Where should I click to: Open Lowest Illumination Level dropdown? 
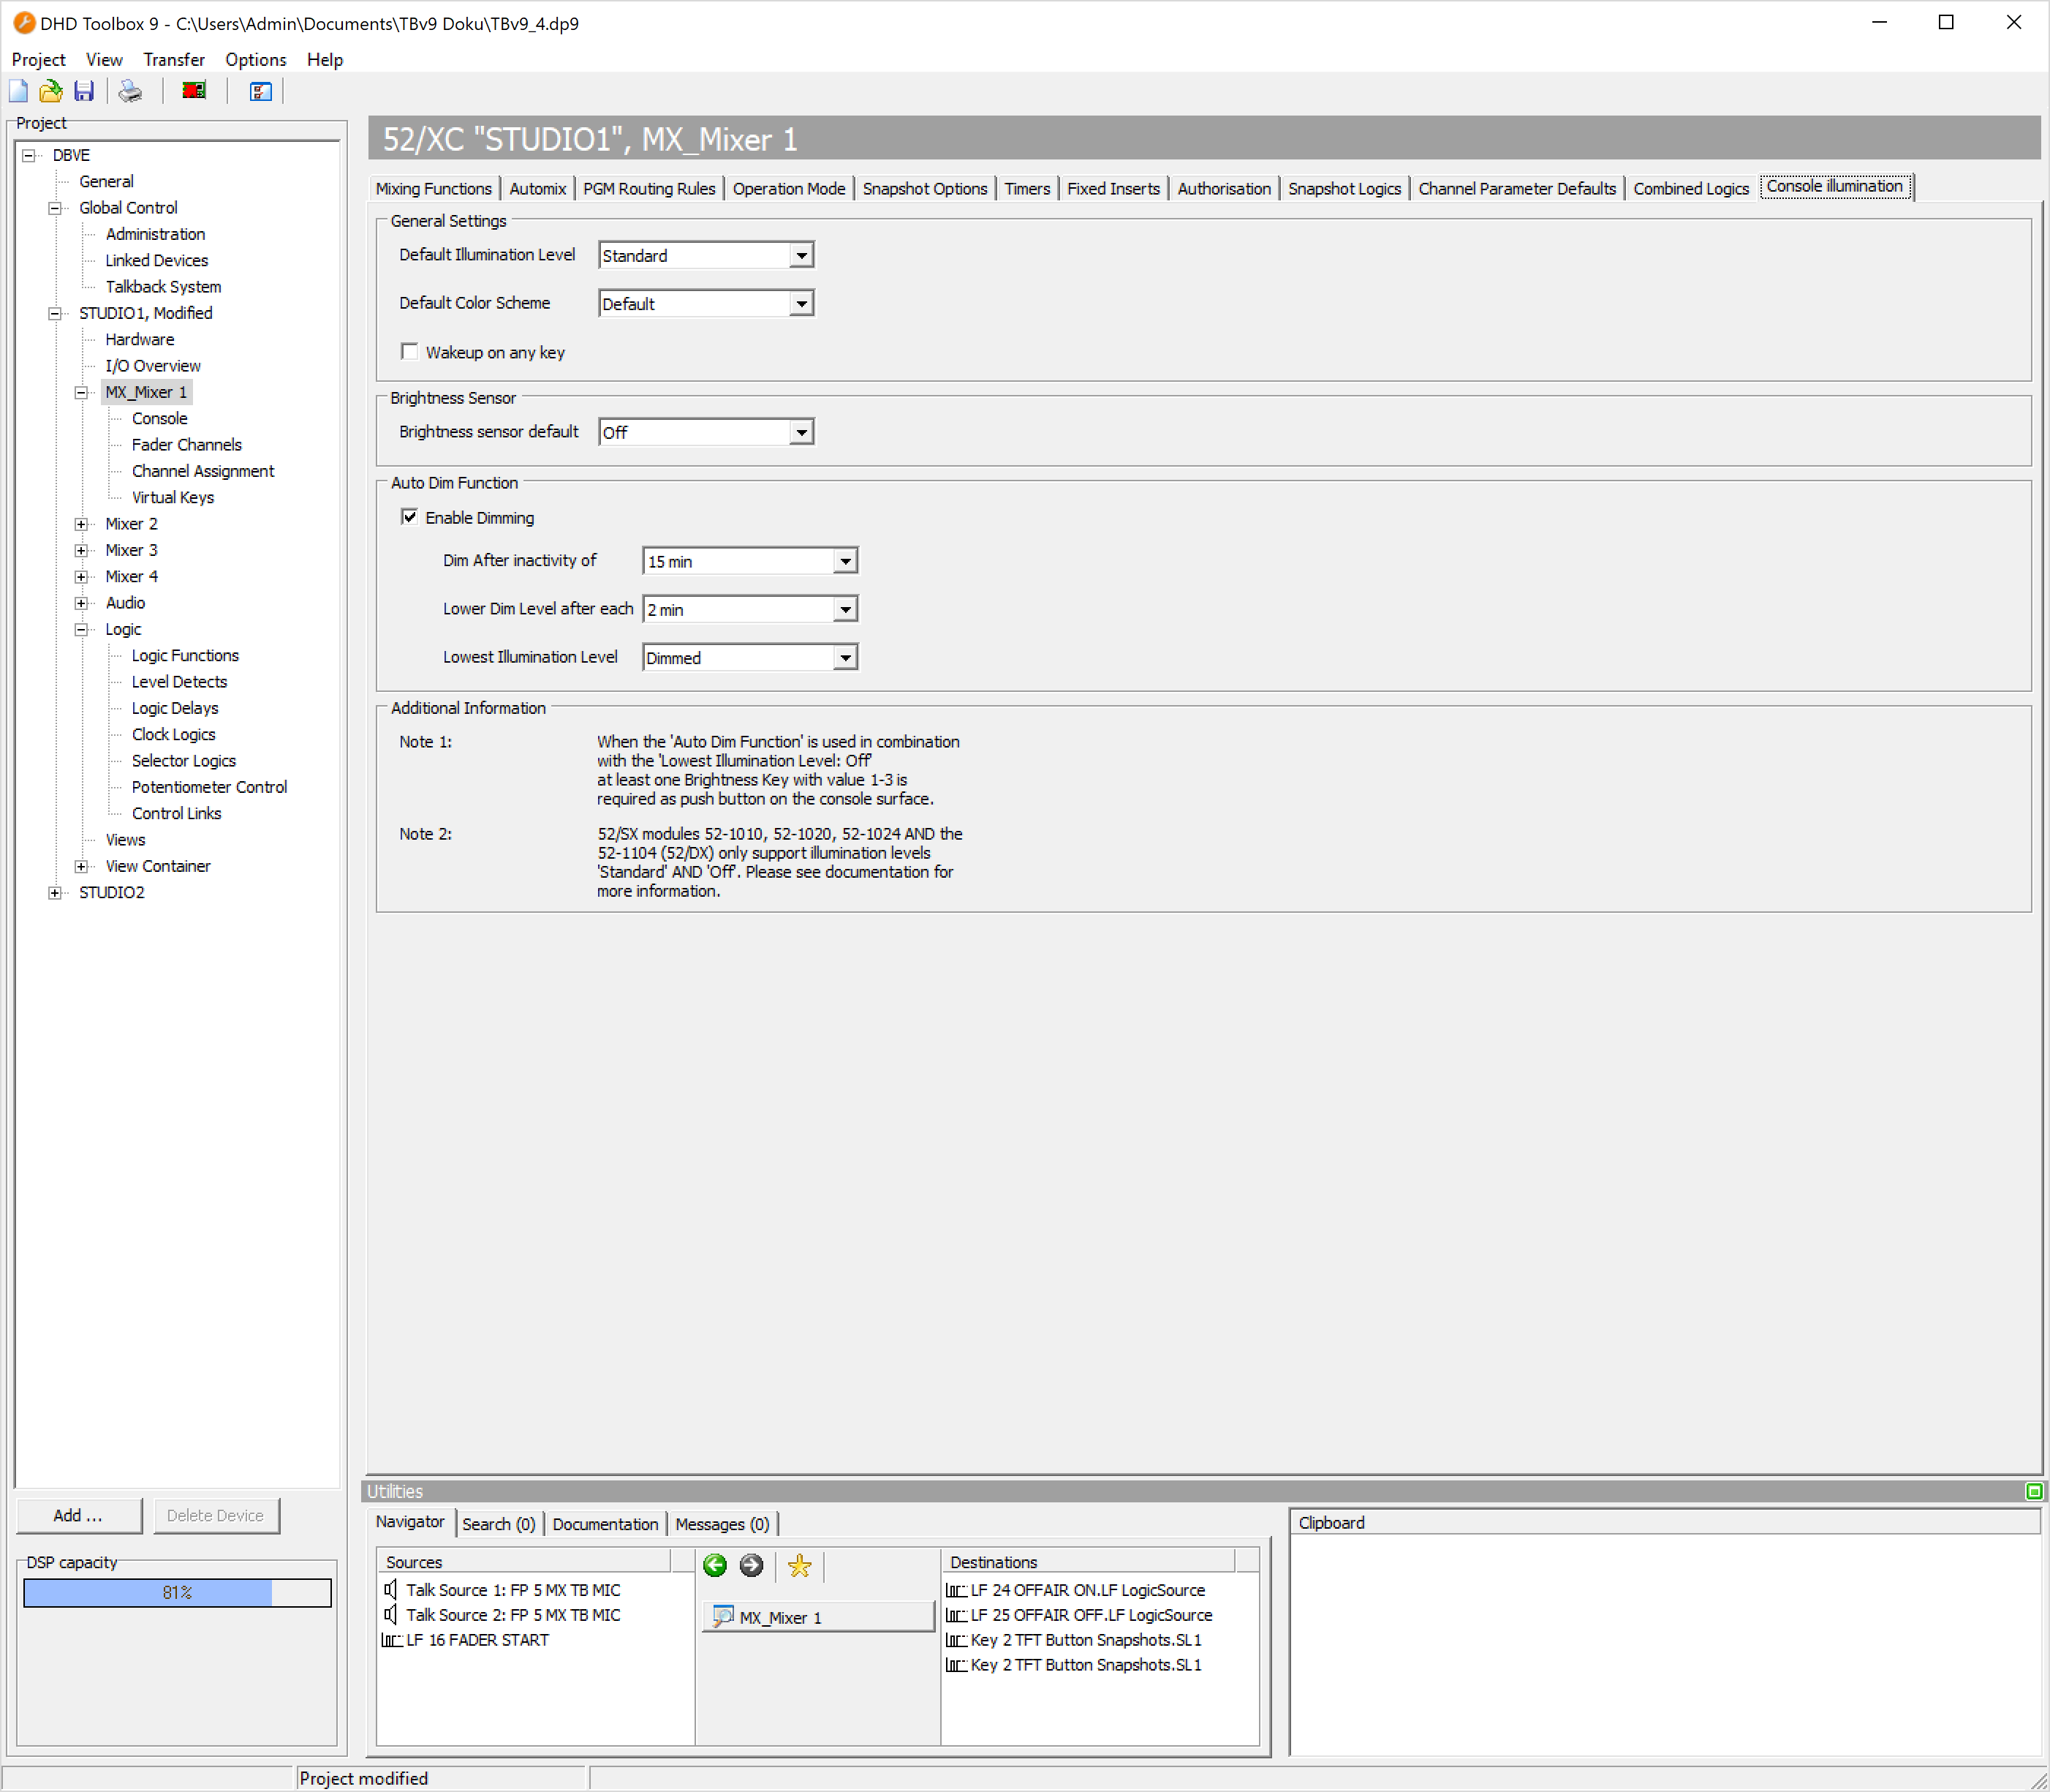pos(846,658)
